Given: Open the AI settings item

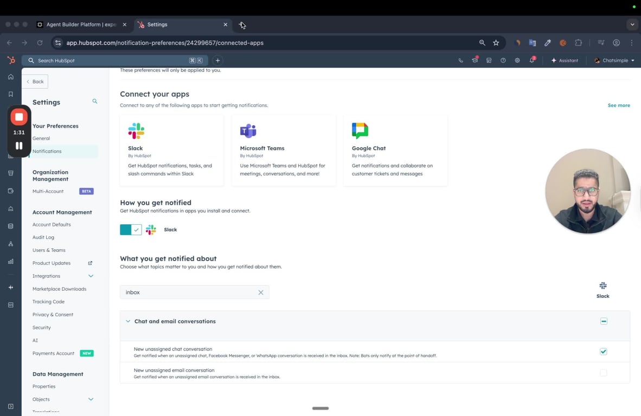Looking at the screenshot, I should (x=35, y=341).
